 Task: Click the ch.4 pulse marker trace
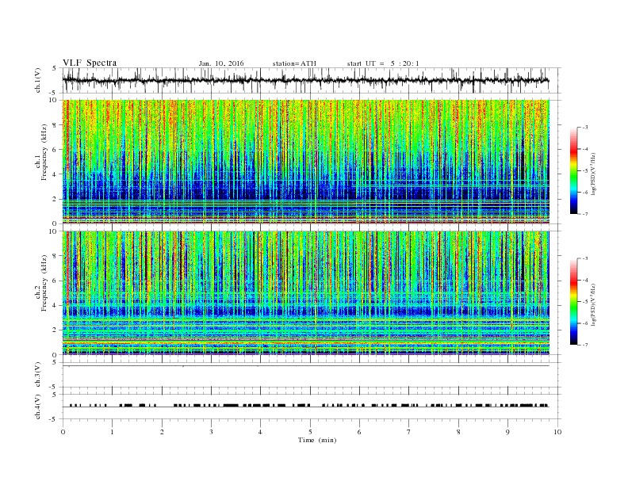tap(305, 406)
